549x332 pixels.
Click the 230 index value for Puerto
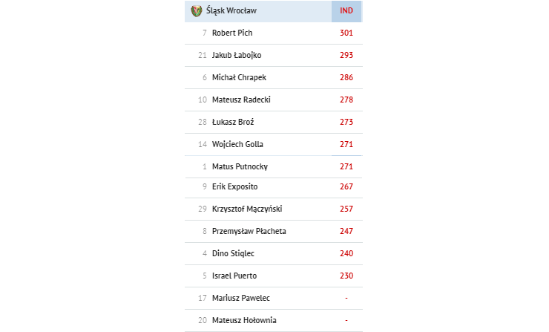pos(346,276)
